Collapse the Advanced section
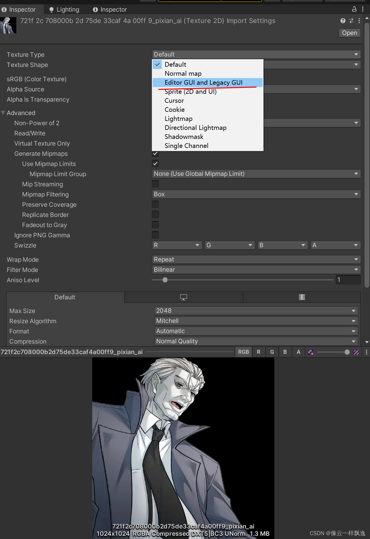The height and width of the screenshot is (539, 370). [x=3, y=113]
